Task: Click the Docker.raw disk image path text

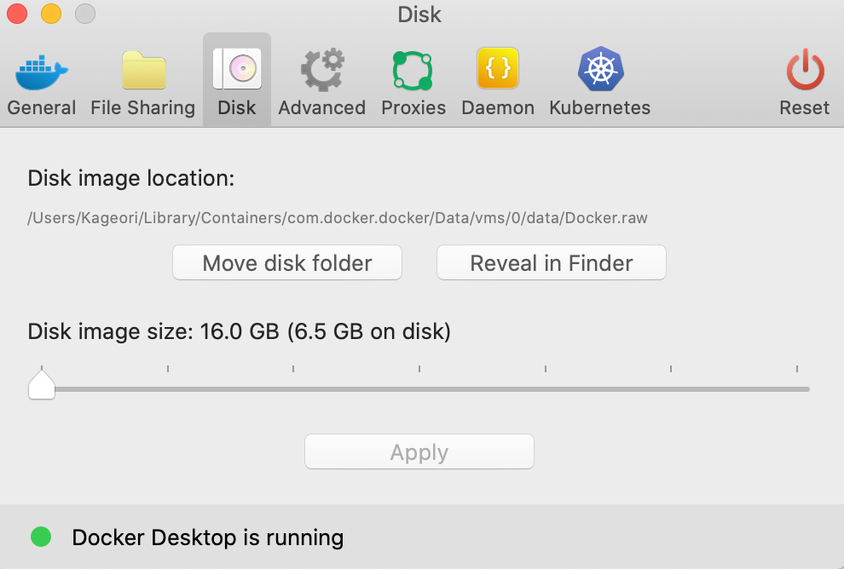Action: tap(338, 218)
